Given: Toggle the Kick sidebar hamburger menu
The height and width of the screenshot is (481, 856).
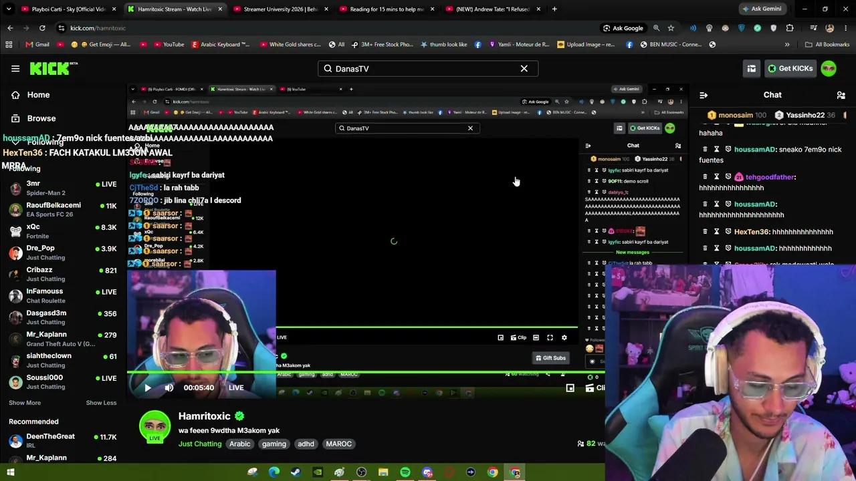Looking at the screenshot, I should tap(15, 68).
